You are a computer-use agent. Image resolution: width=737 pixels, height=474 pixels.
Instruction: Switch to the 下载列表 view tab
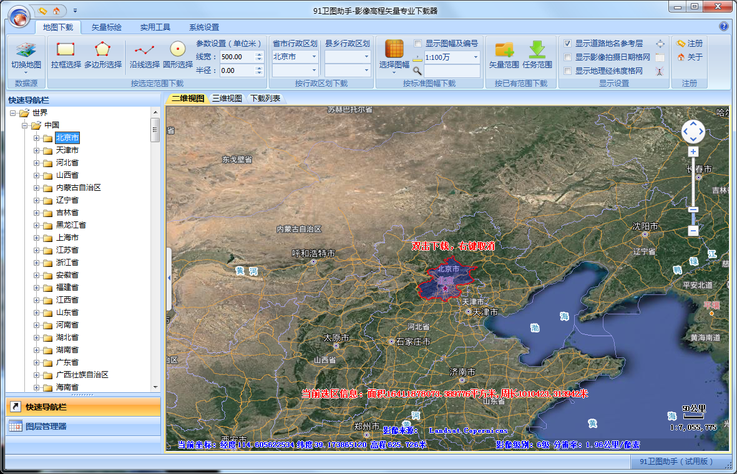coord(265,99)
